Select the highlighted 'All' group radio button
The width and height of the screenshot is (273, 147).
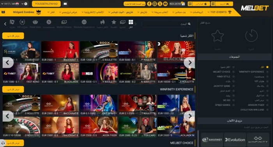pos(267,67)
